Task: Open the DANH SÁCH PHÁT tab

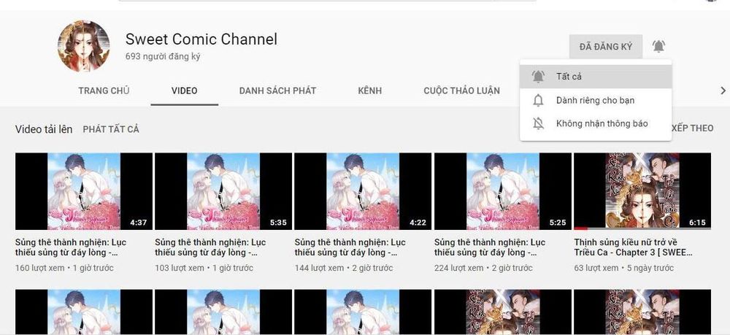Action: coord(277,91)
